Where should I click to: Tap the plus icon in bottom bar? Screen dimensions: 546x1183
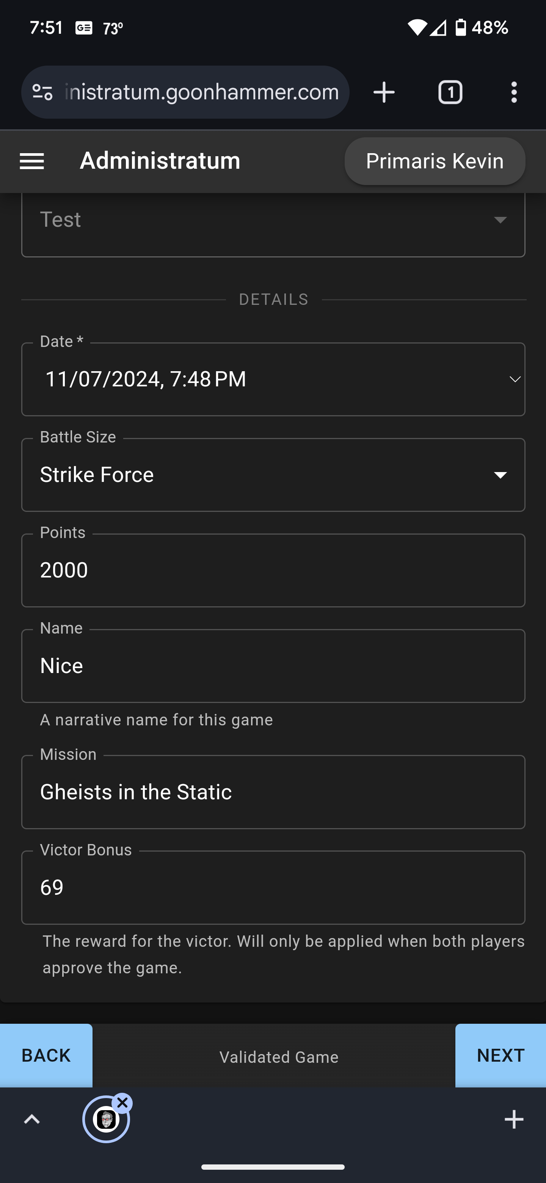(x=514, y=1120)
